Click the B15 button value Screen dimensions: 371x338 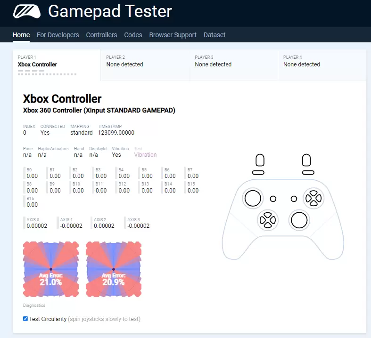(193, 190)
